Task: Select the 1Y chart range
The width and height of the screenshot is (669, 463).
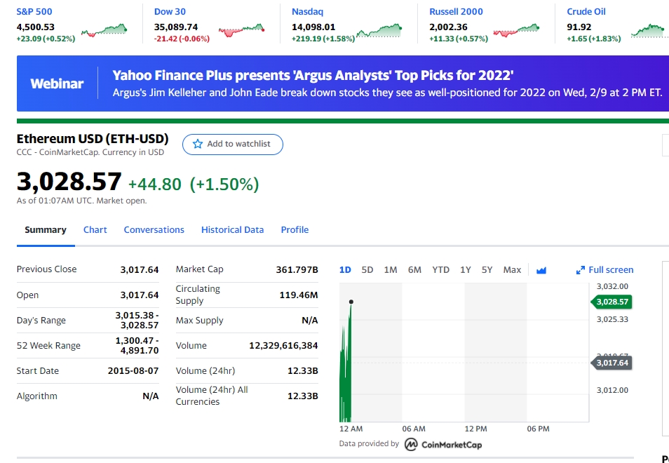Action: coord(465,270)
